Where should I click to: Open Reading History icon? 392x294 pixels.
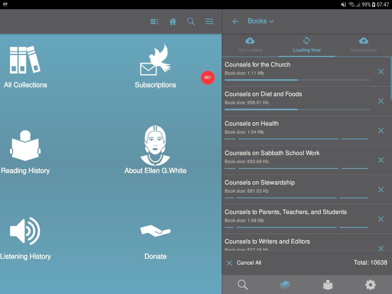(25, 146)
